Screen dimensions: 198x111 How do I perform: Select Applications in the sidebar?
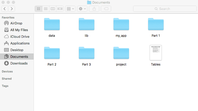pos(17,43)
